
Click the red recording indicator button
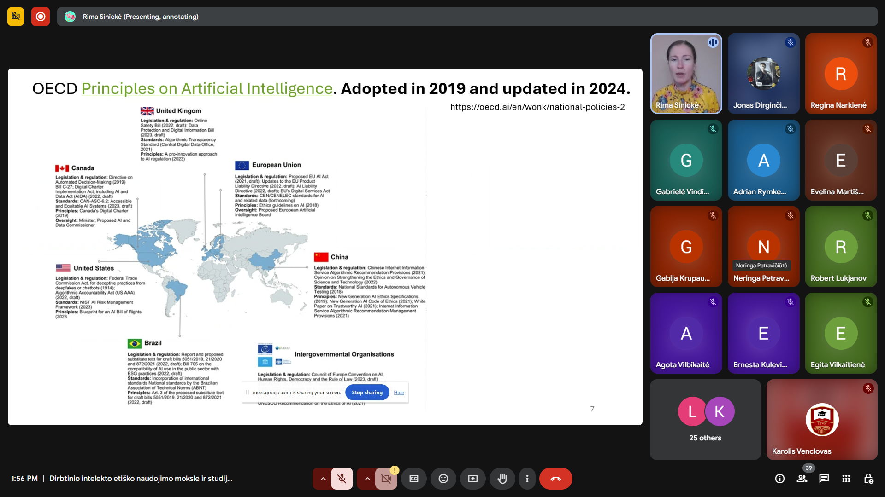41,17
